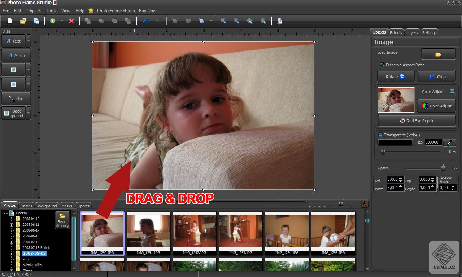Image resolution: width=462 pixels, height=277 pixels.
Task: Add an image object from left panel
Action: point(13,70)
